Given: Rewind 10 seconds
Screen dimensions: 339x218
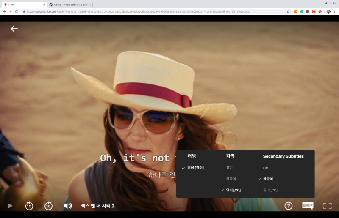Looking at the screenshot, I should [x=29, y=206].
